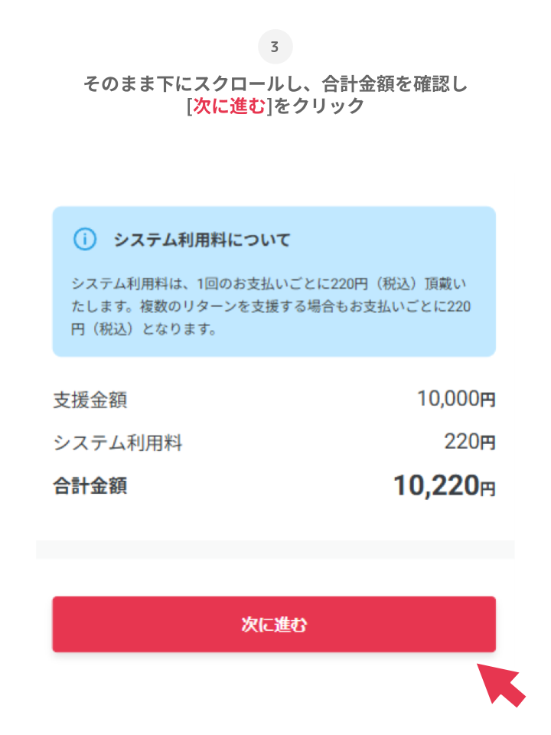Screen dimensions: 551x735
Task: Click the システム利用料 row label
Action: click(x=118, y=443)
